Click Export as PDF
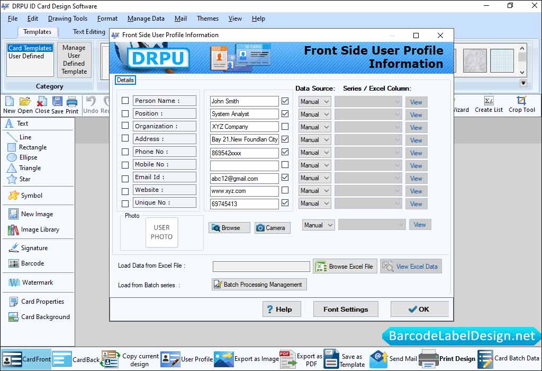The width and height of the screenshot is (542, 371). point(301,359)
